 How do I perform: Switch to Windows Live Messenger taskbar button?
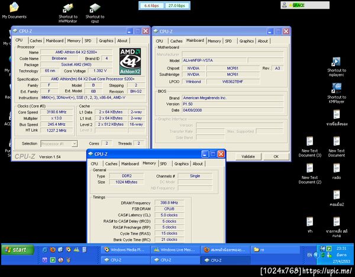(x=175, y=250)
